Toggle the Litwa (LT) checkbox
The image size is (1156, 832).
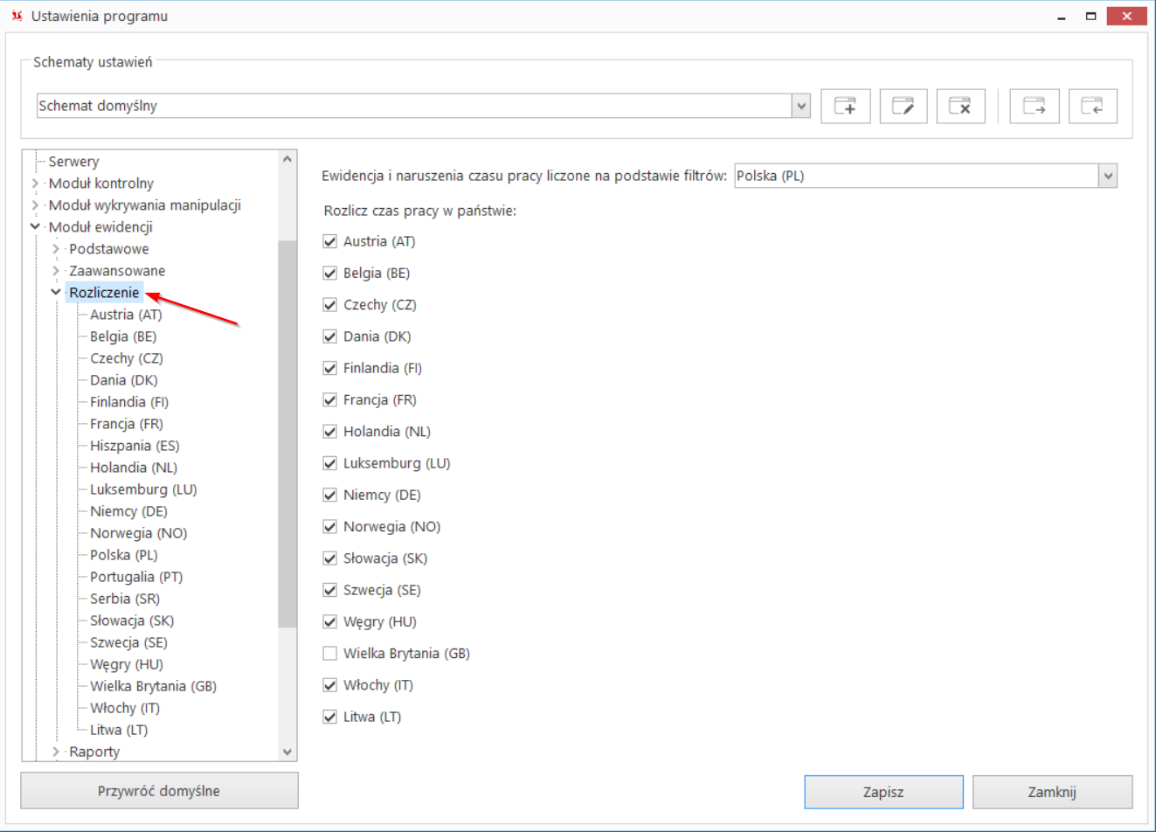[329, 717]
